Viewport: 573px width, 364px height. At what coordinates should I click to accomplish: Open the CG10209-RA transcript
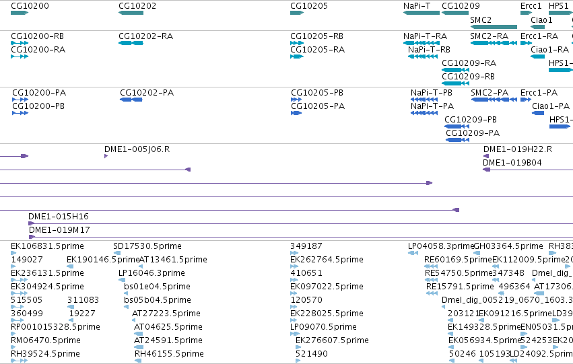[x=455, y=70]
